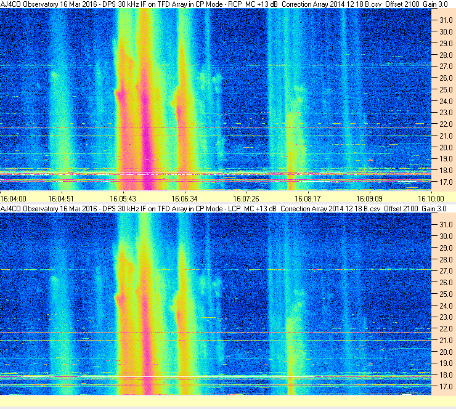The image size is (456, 409).
Task: Click the 31.0 frequency tick in LCP plot
Action: (446, 225)
